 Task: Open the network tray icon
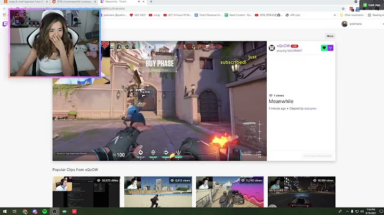point(357,211)
